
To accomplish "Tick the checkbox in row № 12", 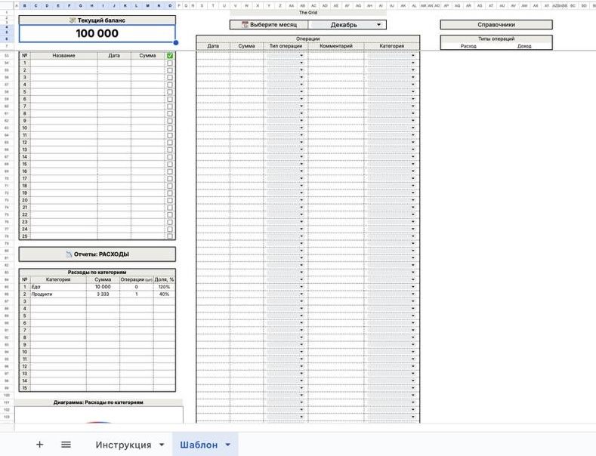I will (169, 143).
